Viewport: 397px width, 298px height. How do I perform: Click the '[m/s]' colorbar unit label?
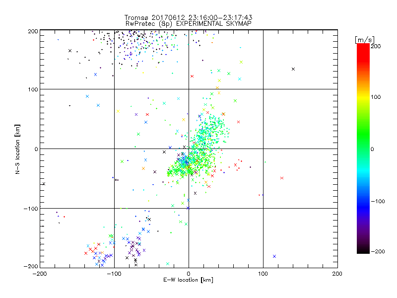(x=365, y=40)
